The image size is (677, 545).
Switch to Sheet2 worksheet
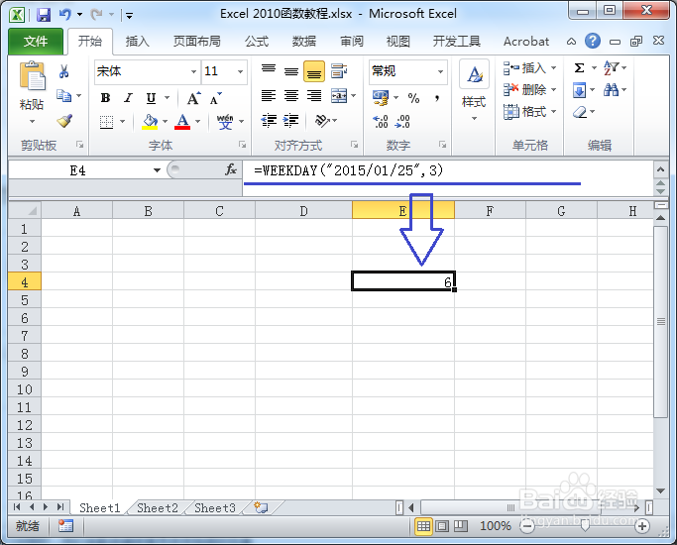pos(158,508)
